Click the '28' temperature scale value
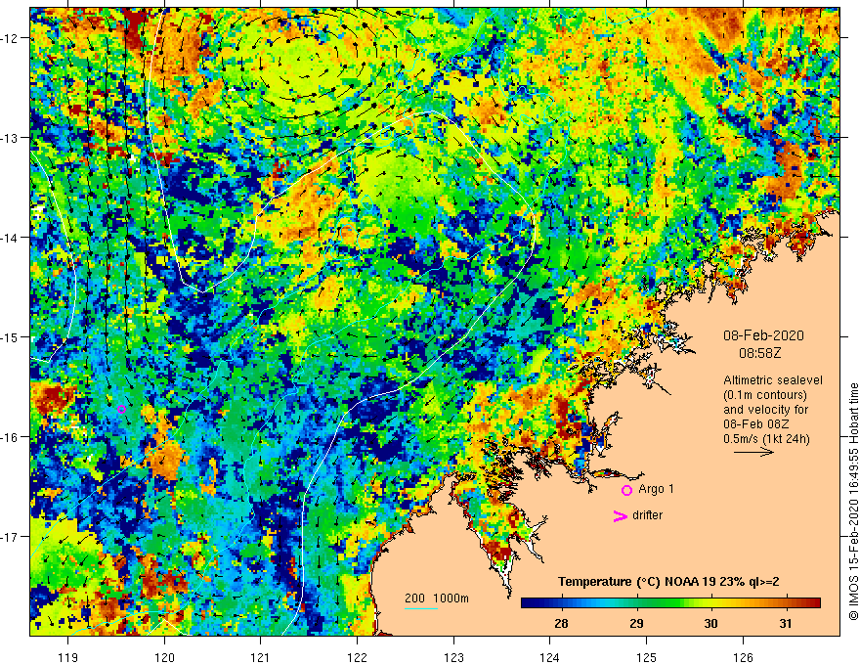 click(x=561, y=624)
